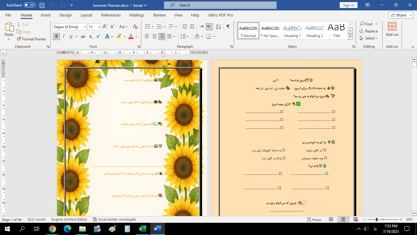The image size is (417, 235).
Task: Switch to Read Mode view in the status bar
Action: (x=331, y=219)
